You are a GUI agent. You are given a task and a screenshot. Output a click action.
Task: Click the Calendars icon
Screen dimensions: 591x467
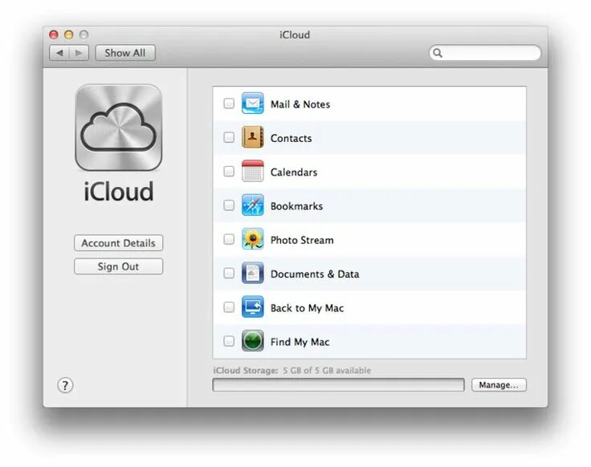click(252, 171)
